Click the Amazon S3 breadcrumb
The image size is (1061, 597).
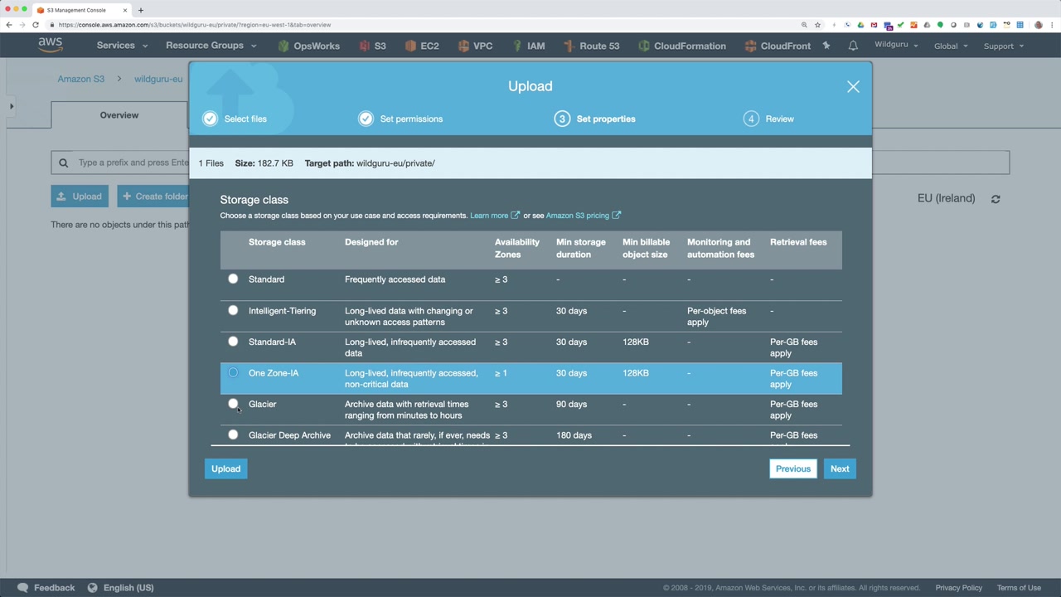(81, 79)
